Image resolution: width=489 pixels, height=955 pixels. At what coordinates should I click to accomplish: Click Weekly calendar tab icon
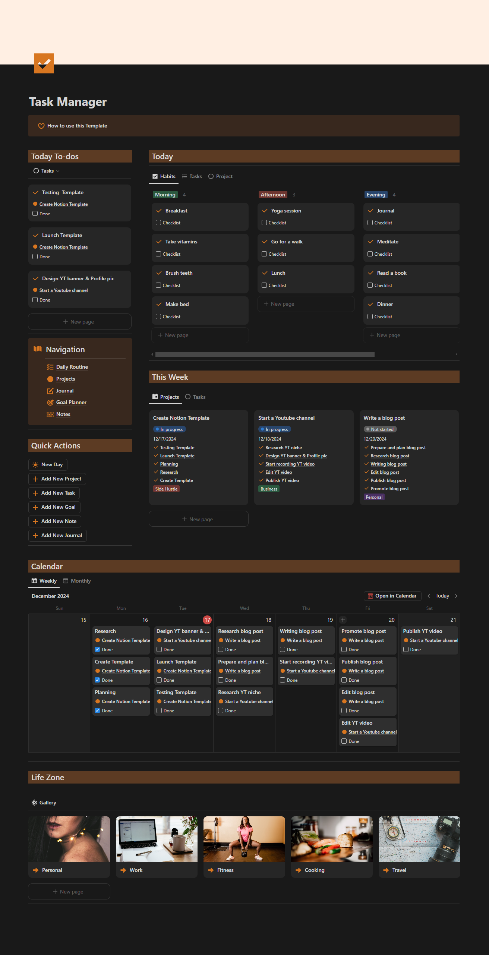point(34,581)
